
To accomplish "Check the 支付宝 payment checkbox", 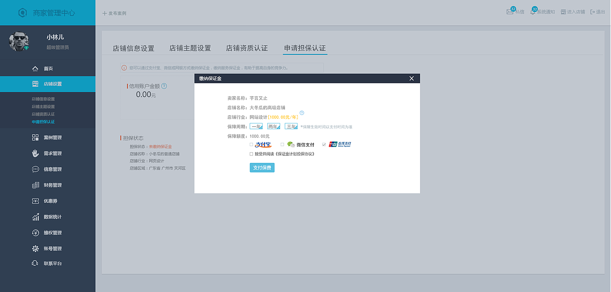I will [x=252, y=144].
